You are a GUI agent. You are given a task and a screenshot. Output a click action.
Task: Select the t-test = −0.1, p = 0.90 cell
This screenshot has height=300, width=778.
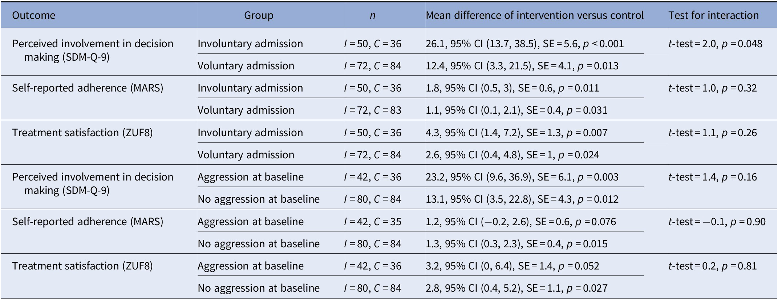coord(717,222)
